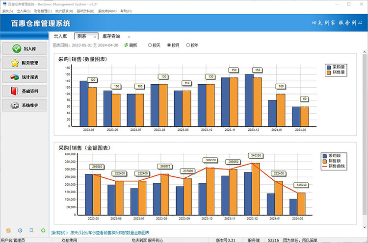The height and width of the screenshot is (243, 368).
Task: Click the 采购|销售(数量图表) chart title
Action: (x=82, y=59)
